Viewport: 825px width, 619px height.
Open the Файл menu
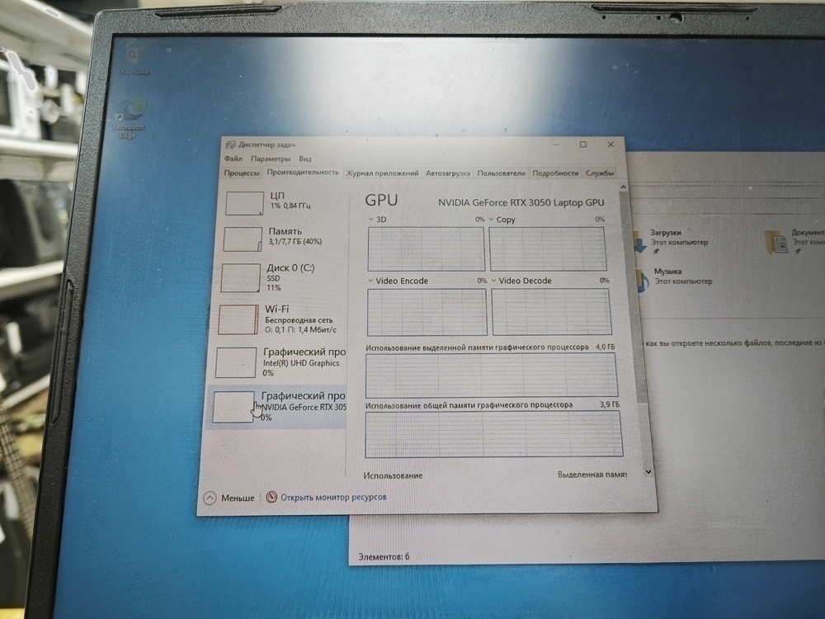pos(233,158)
